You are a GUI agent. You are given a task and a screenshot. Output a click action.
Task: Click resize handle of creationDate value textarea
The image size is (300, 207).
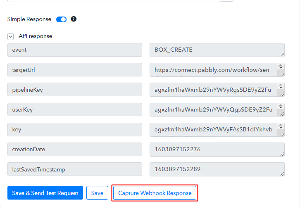pyautogui.click(x=282, y=154)
